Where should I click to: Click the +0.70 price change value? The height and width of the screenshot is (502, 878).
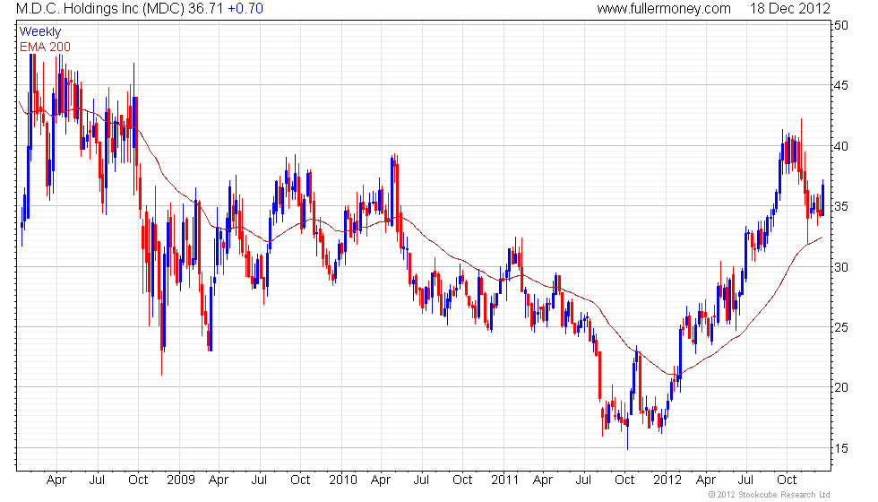tap(245, 8)
